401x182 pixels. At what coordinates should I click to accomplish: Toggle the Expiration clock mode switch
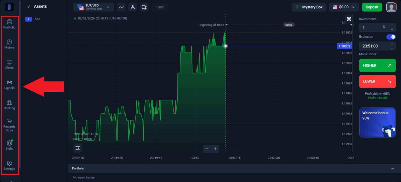click(x=391, y=37)
